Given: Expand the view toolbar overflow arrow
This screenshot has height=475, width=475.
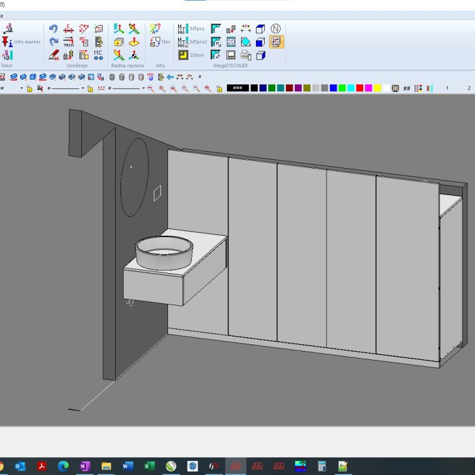Looking at the screenshot, I should pos(200,77).
